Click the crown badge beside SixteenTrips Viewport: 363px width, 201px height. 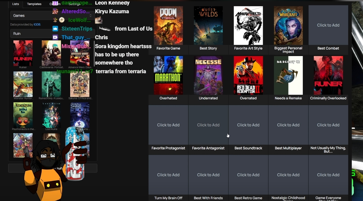pyautogui.click(x=55, y=28)
